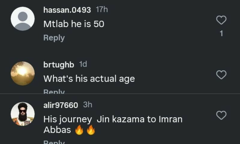Image resolution: width=240 pixels, height=144 pixels.
Task: Open hassan.0493's default profile avatar
Action: pos(22,19)
